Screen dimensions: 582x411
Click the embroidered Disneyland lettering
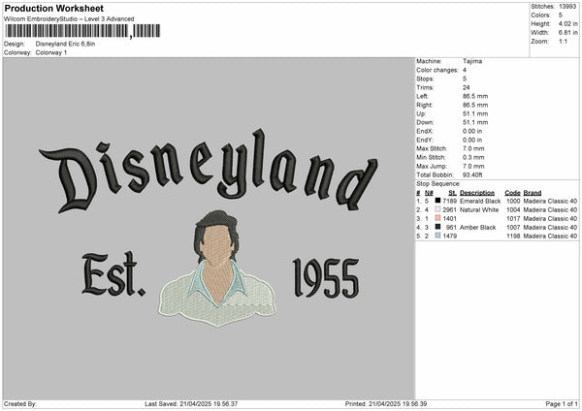point(209,171)
